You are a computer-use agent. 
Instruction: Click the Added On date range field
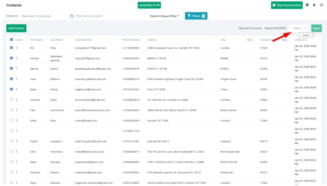pyautogui.click(x=36, y=16)
